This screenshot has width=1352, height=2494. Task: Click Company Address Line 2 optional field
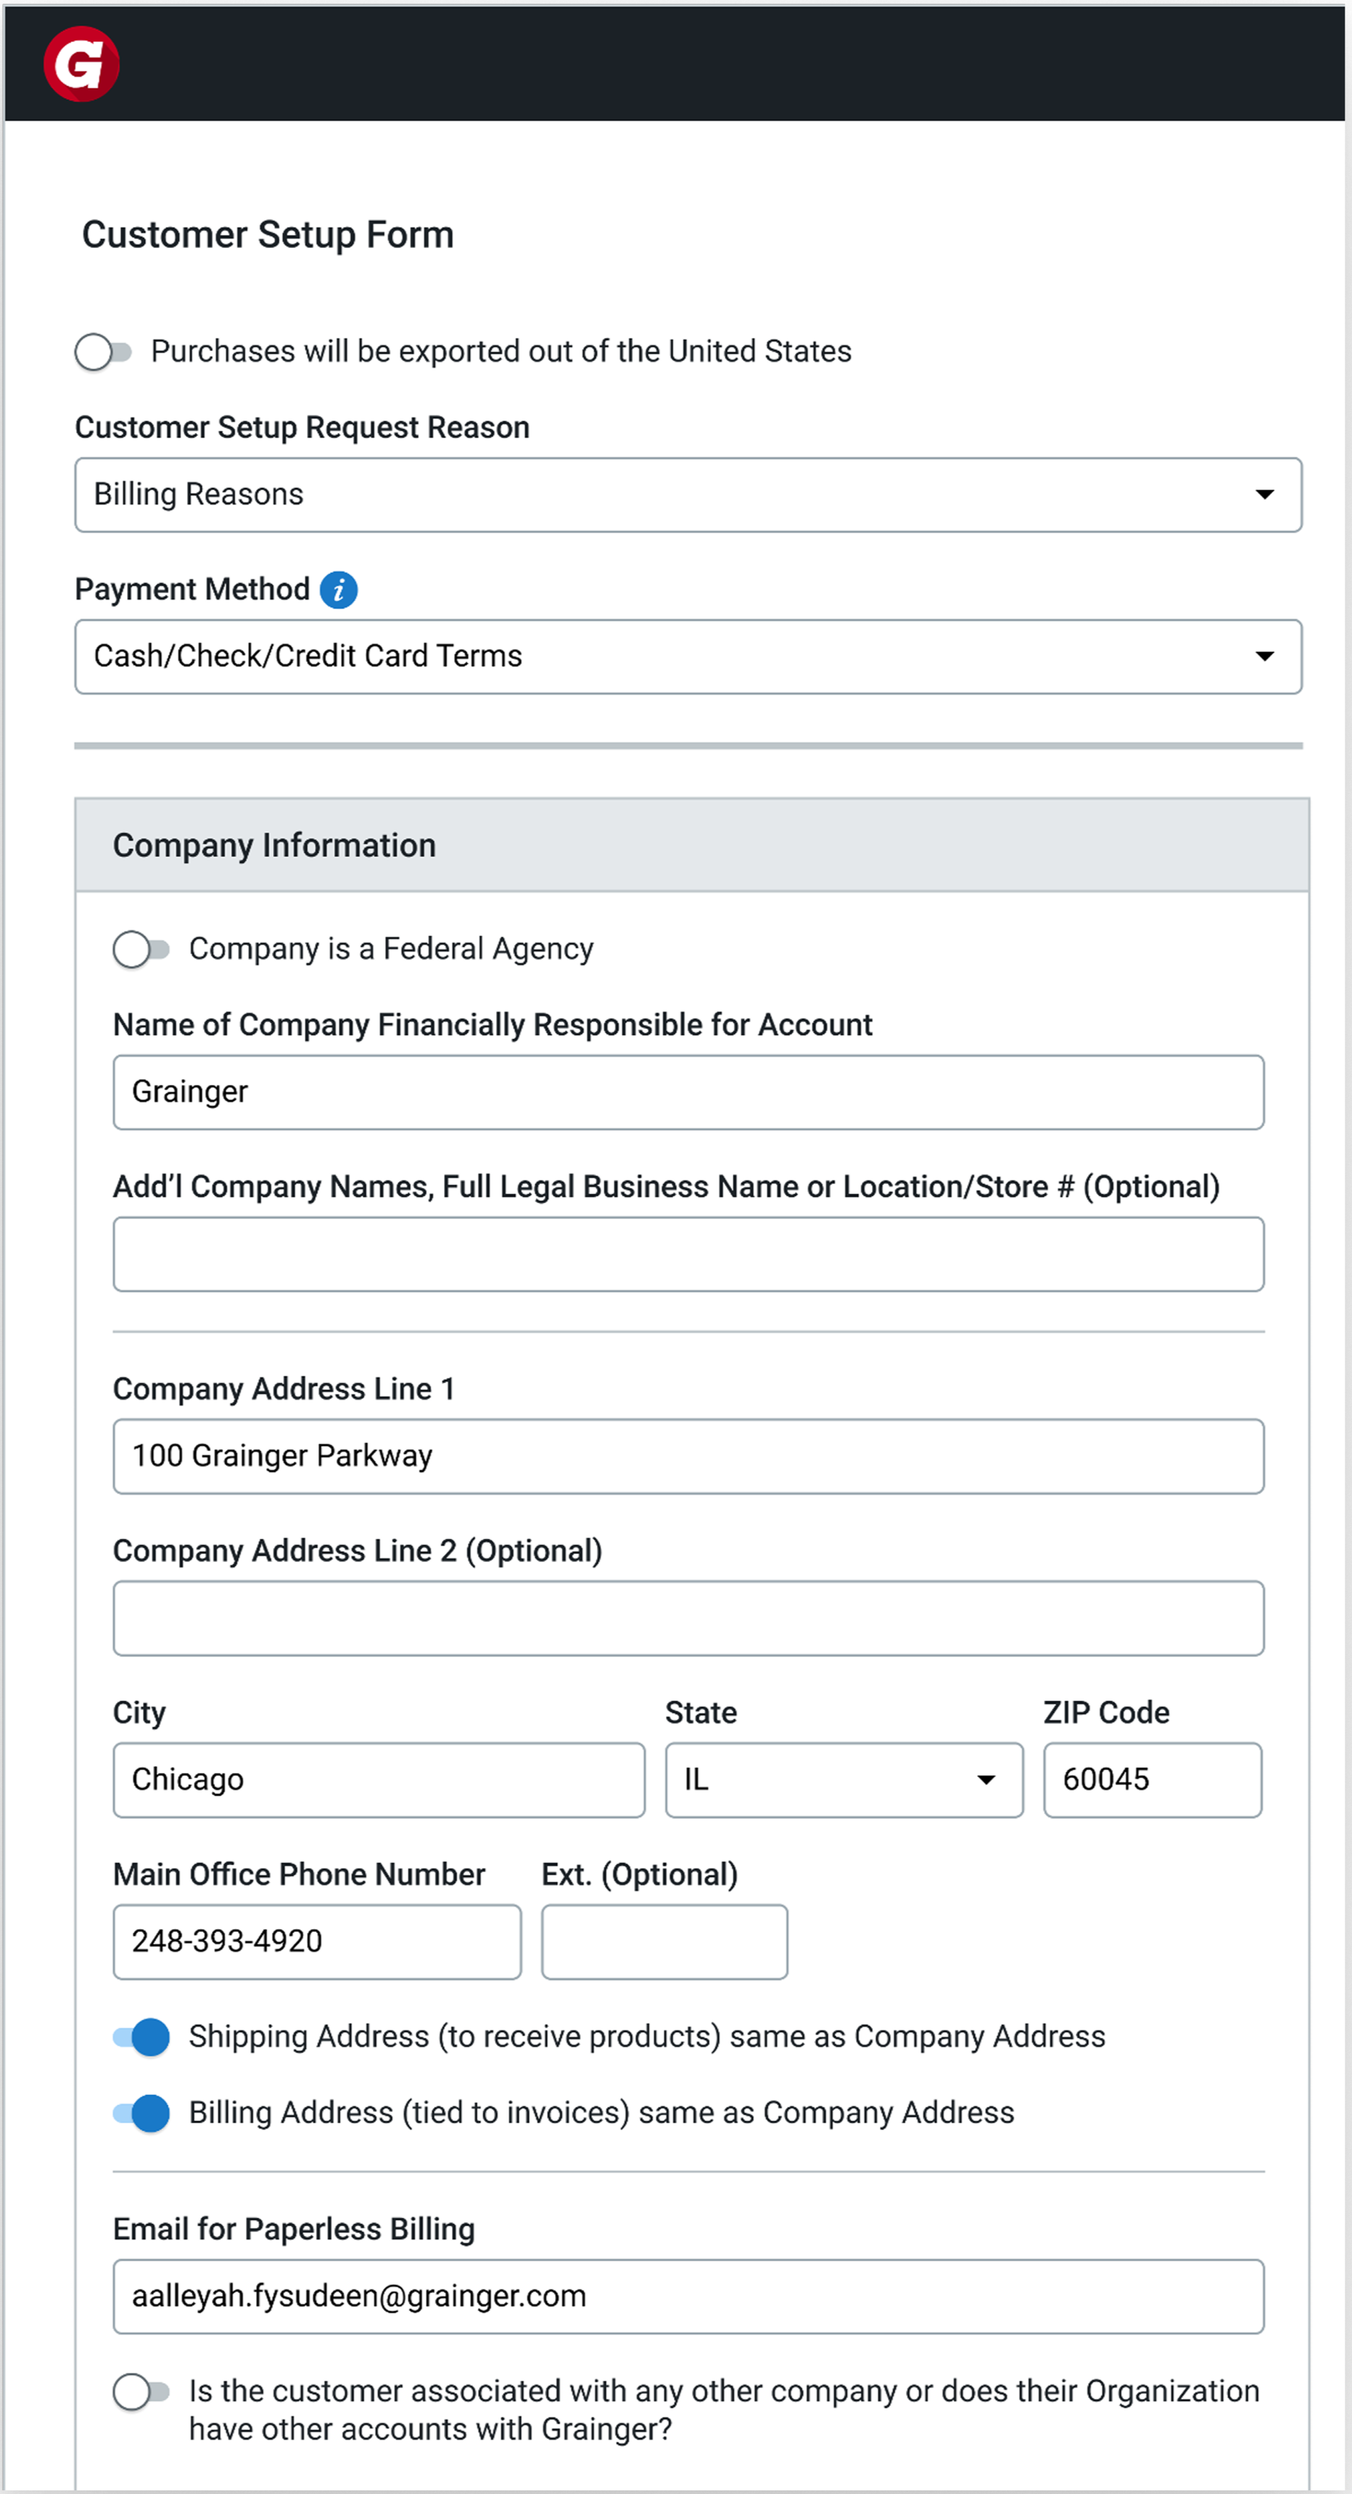(x=688, y=1618)
